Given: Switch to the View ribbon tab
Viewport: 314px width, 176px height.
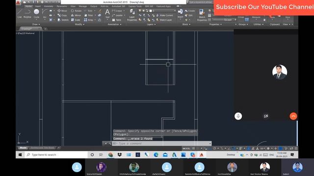Looking at the screenshot, I should pos(73,6).
